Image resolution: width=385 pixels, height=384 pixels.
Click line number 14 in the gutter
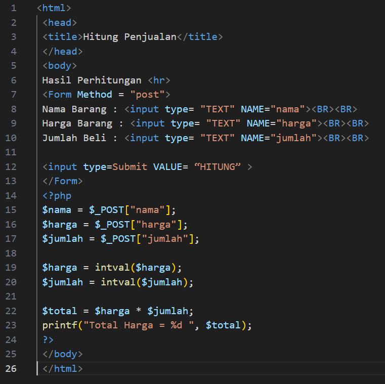[11, 195]
